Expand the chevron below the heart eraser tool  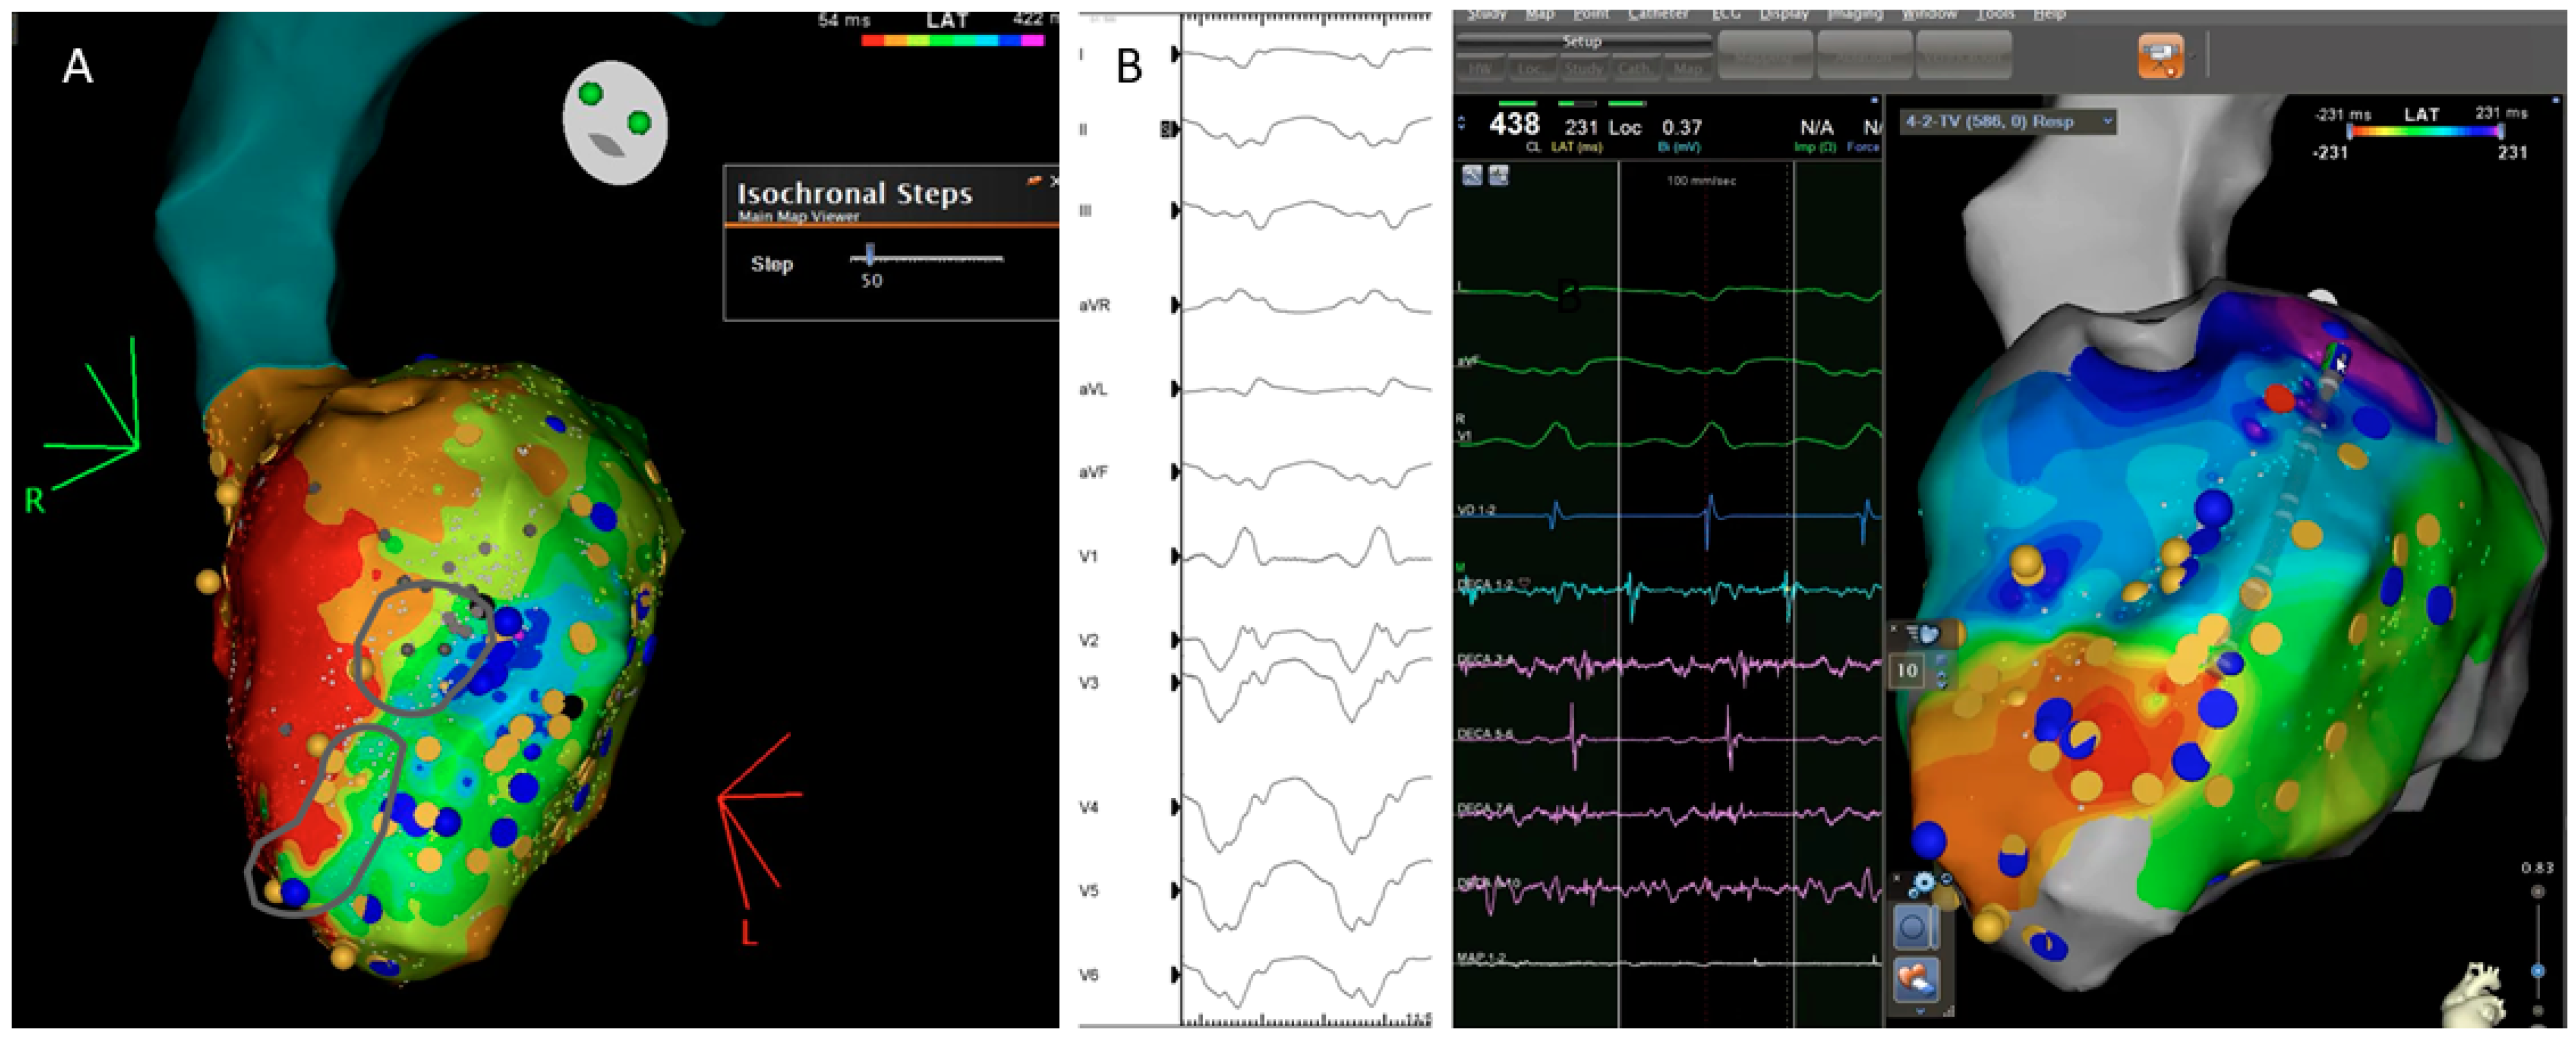point(1919,1012)
